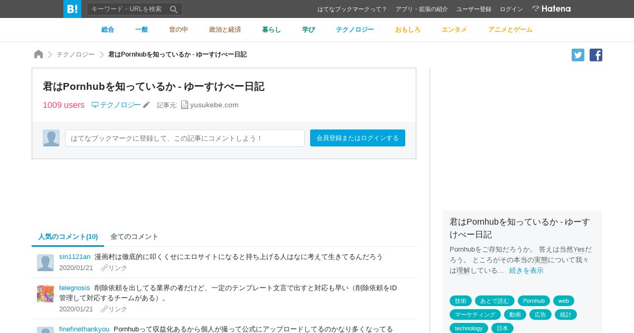Click the web tag
The width and height of the screenshot is (634, 333).
pos(564,301)
